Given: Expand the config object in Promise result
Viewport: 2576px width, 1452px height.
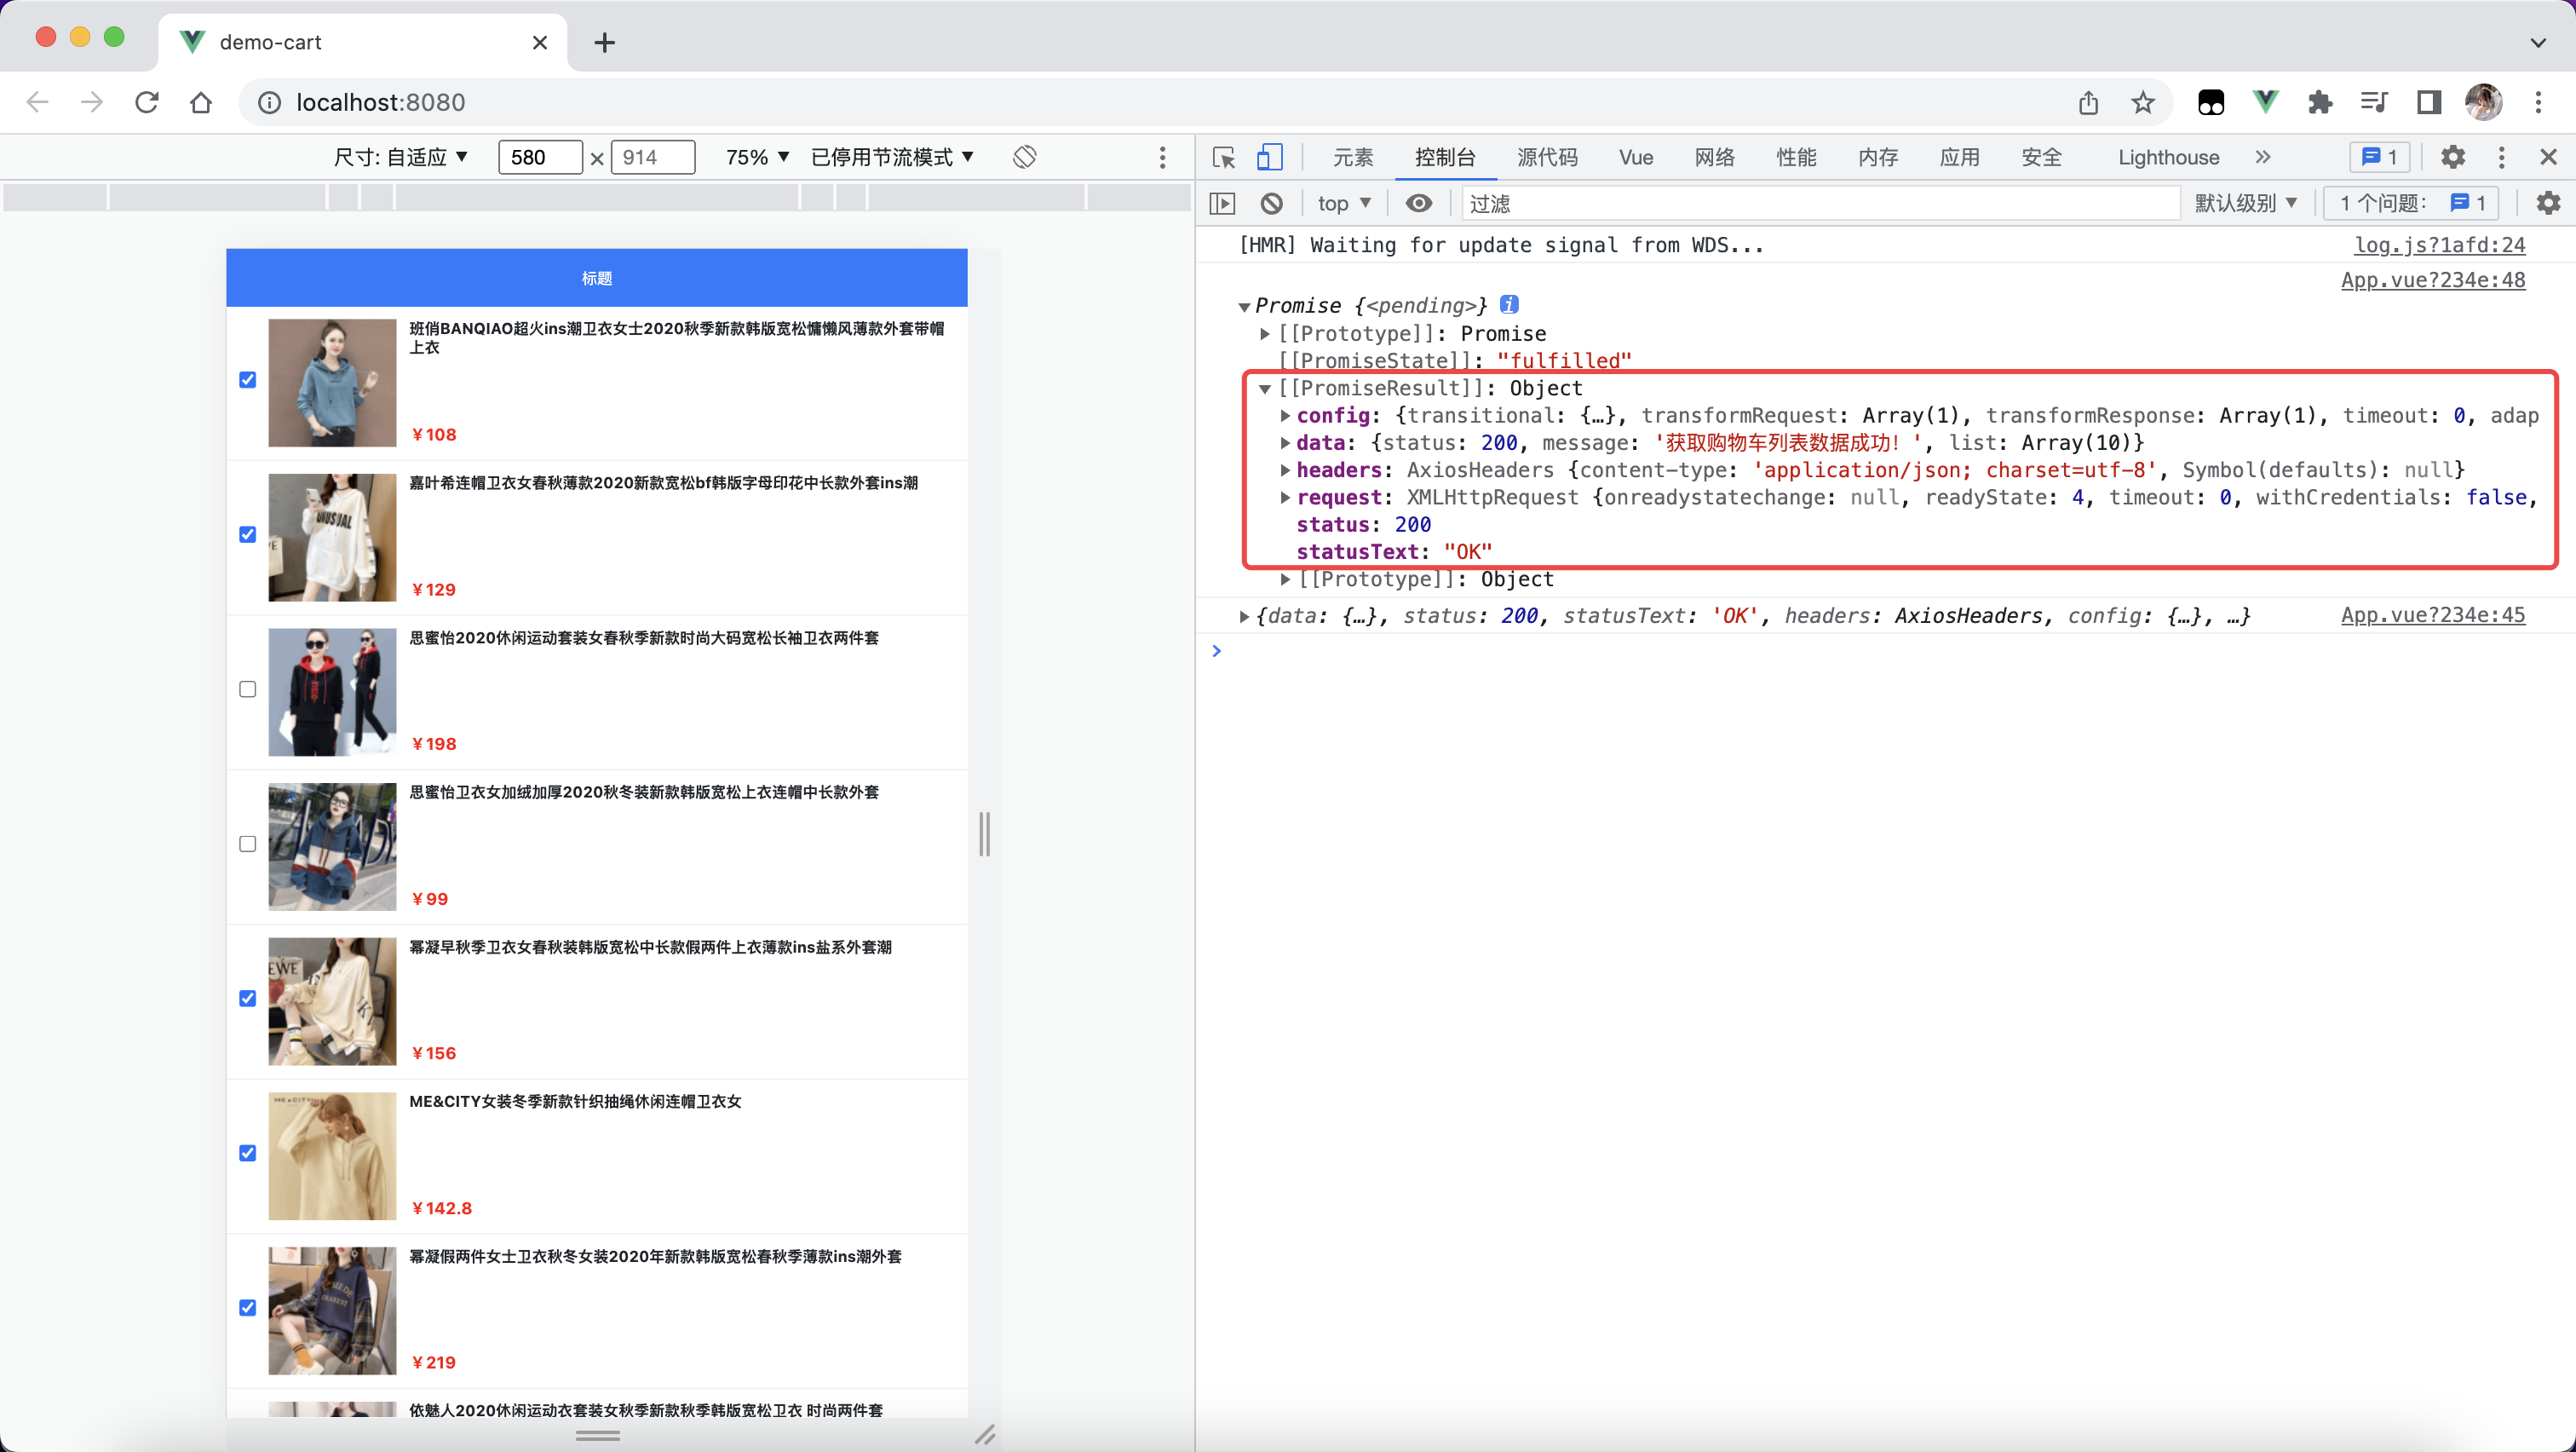Looking at the screenshot, I should 1285,414.
